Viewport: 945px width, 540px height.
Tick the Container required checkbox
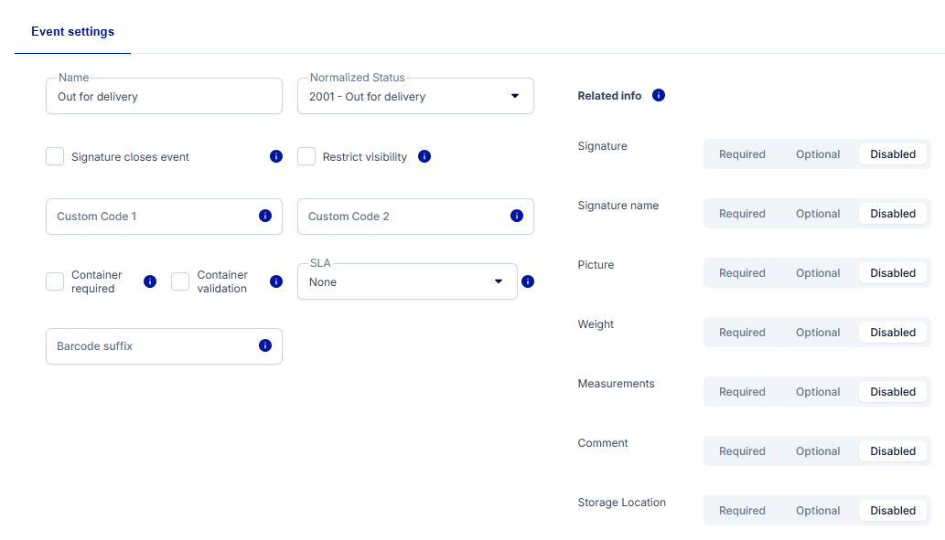click(x=55, y=281)
